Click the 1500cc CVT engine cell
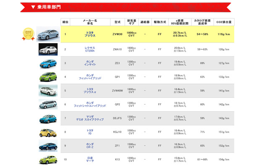The image size is (256, 168). tap(132, 146)
